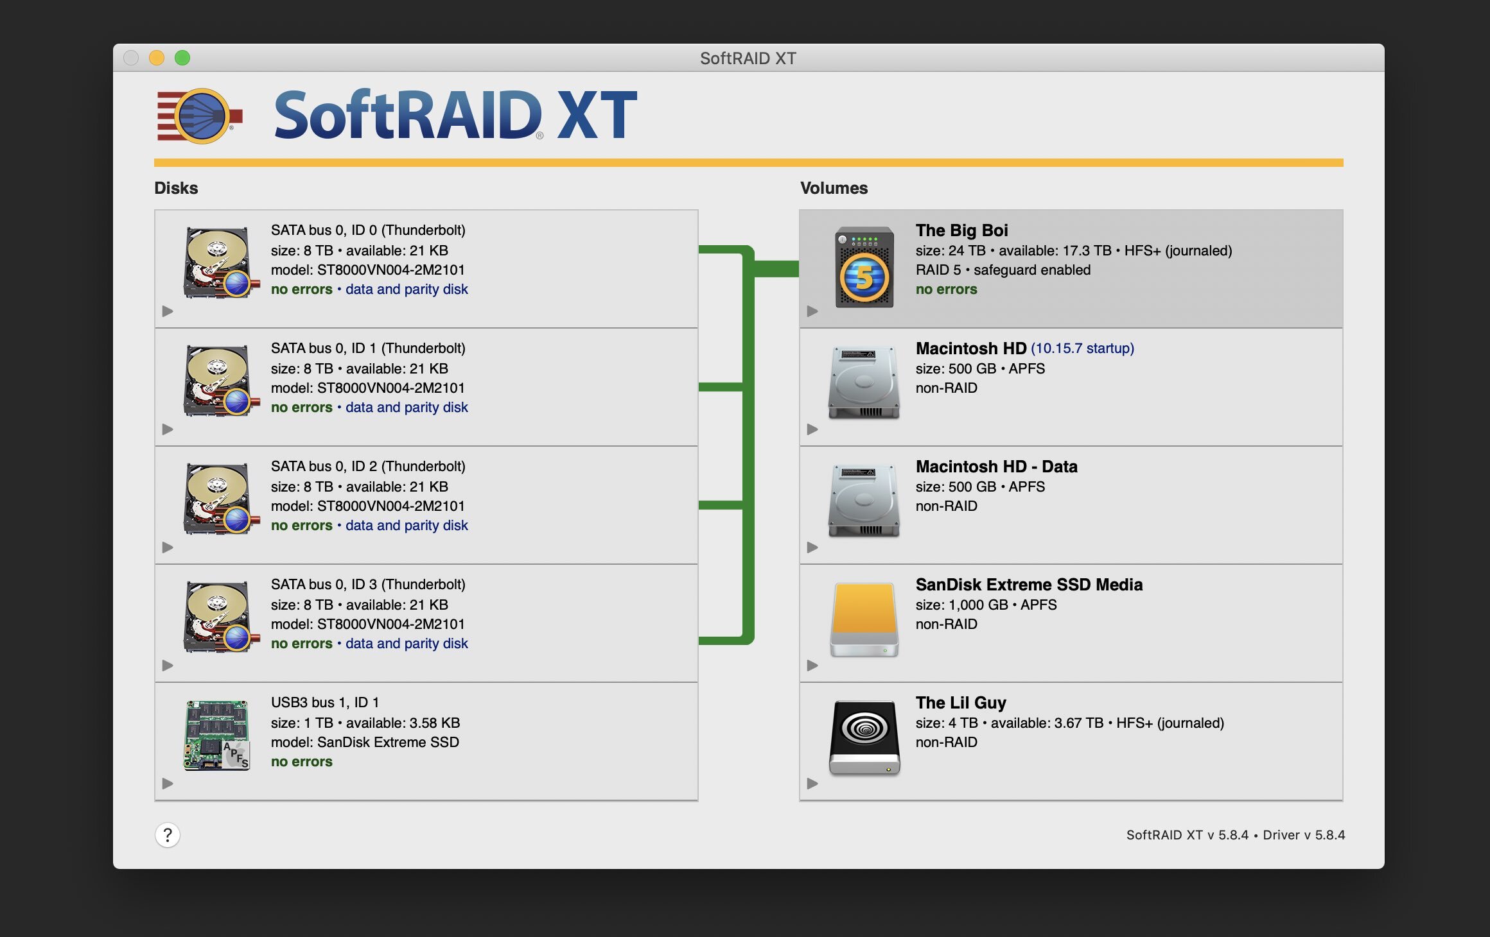Select The Lil Guy black drive icon
1490x937 pixels.
point(864,737)
